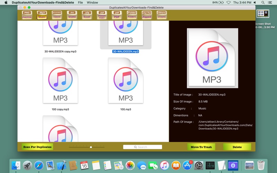Open iBooks from the Dock
Image resolution: width=277 pixels, height=173 pixels.
tap(176, 166)
